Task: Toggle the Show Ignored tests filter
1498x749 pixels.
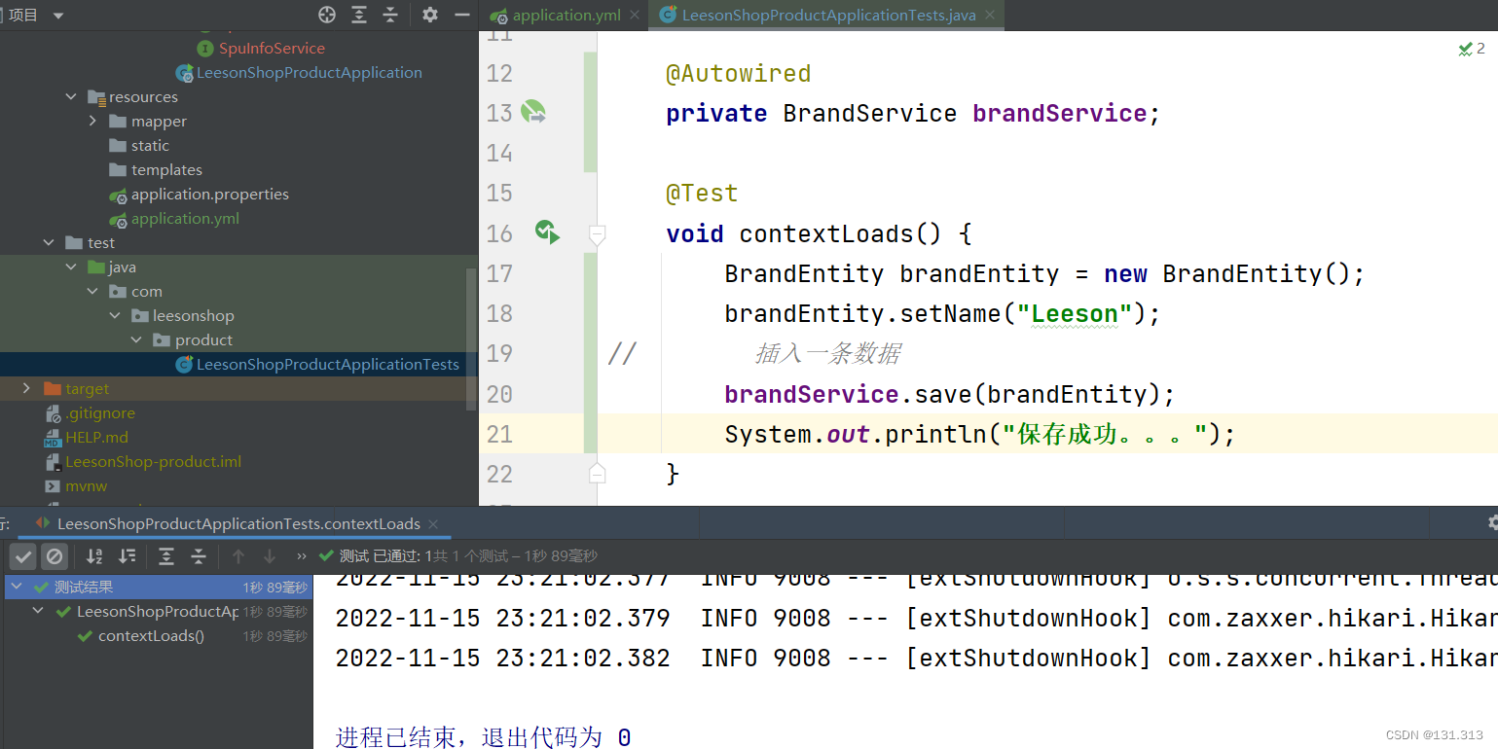Action: coord(55,555)
